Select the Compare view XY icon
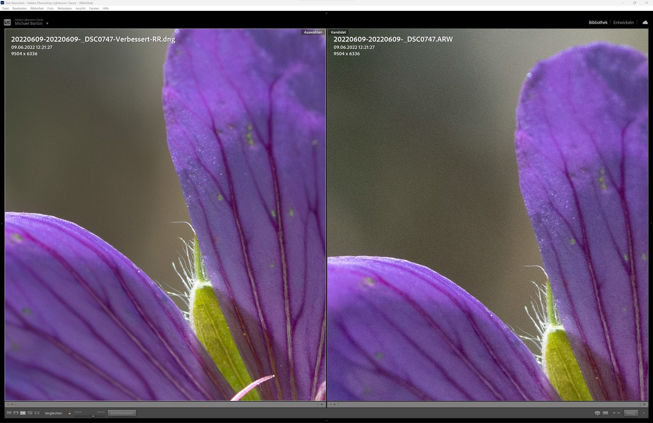Viewport: 653px width, 423px height. [23, 413]
